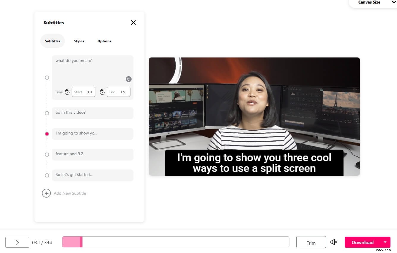397x253 pixels.
Task: Click the plus icon to add a new subtitle
Action: point(46,193)
